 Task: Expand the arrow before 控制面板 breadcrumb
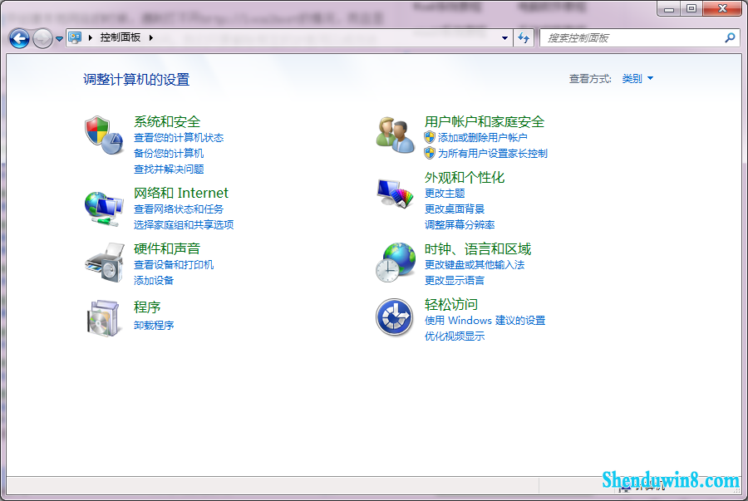[90, 37]
